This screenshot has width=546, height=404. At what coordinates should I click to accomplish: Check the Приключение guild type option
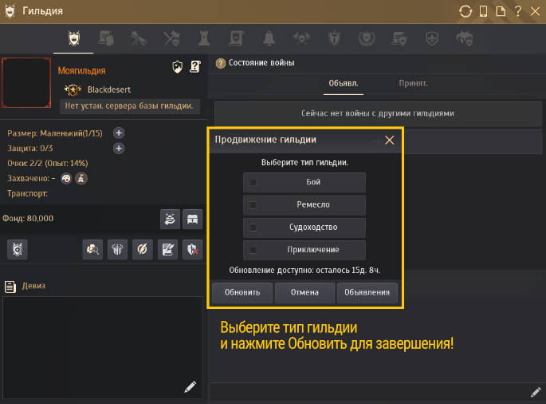tap(304, 250)
